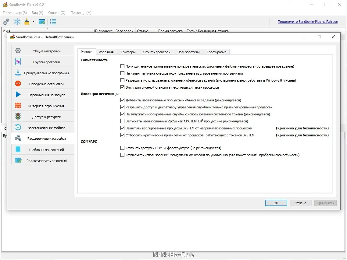Check Запускать изолированный RpcSs как СИСТЕМНЫЙ
Screen dimensions: 347x260
coord(122,121)
